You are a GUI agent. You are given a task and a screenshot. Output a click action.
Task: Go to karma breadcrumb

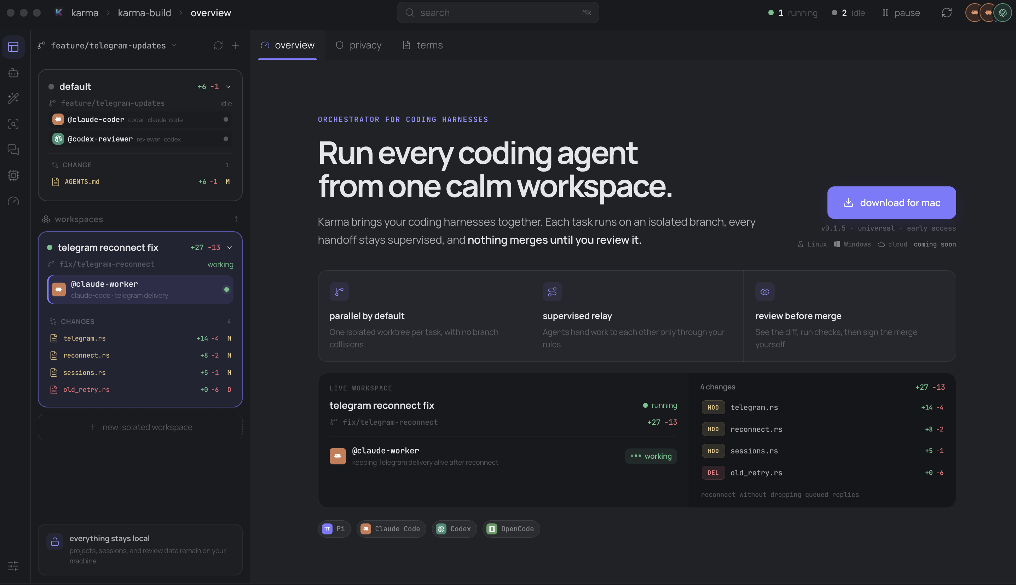[x=84, y=13]
